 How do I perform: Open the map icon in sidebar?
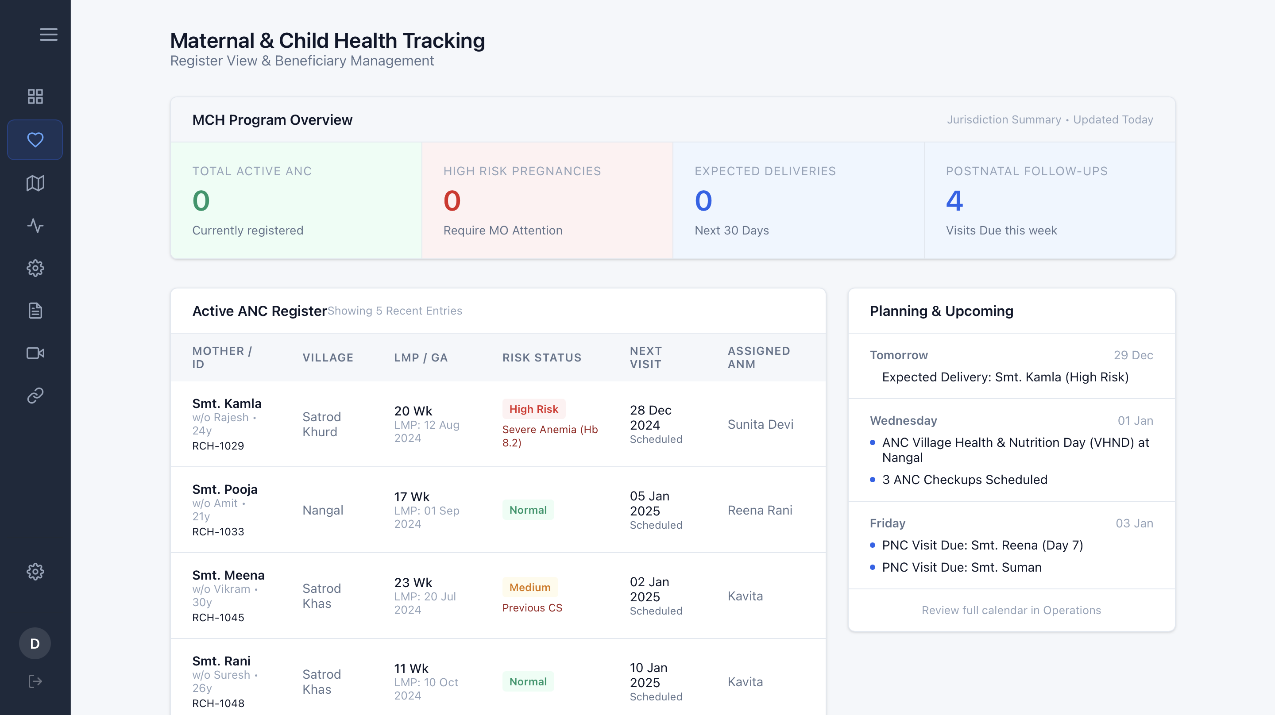click(35, 183)
